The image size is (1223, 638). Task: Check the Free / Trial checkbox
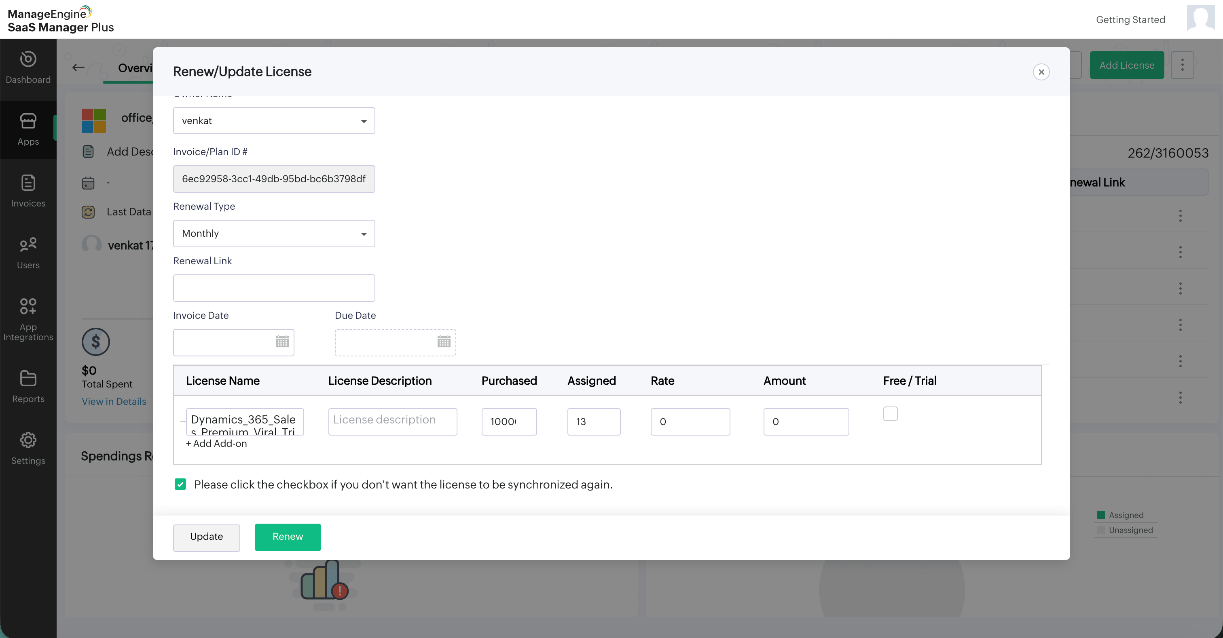tap(890, 414)
